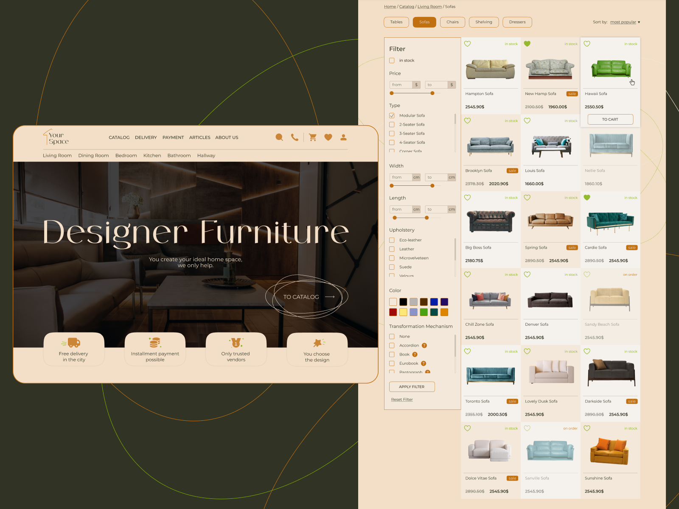Check the 4-Seater Sofa checkbox
The width and height of the screenshot is (679, 509).
pyautogui.click(x=392, y=143)
